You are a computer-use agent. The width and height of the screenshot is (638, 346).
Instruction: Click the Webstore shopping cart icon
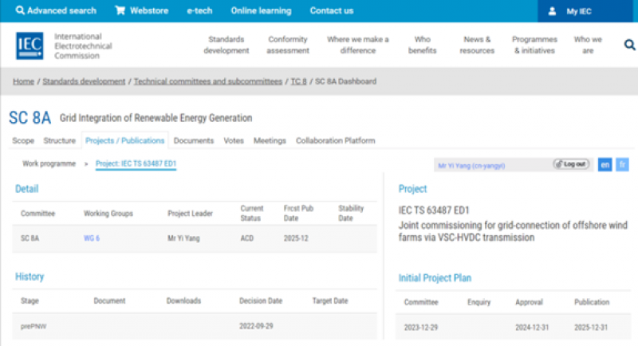tap(120, 11)
